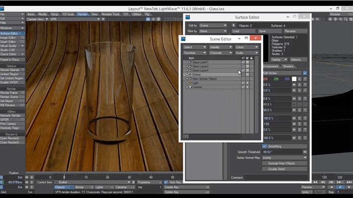The width and height of the screenshot is (353, 198).
Task: Toggle the Auto Key checkbox
Action: 166,182
